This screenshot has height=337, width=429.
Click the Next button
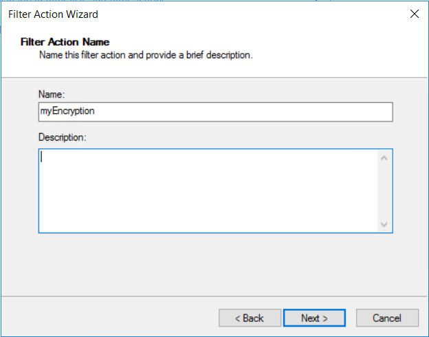coord(314,318)
